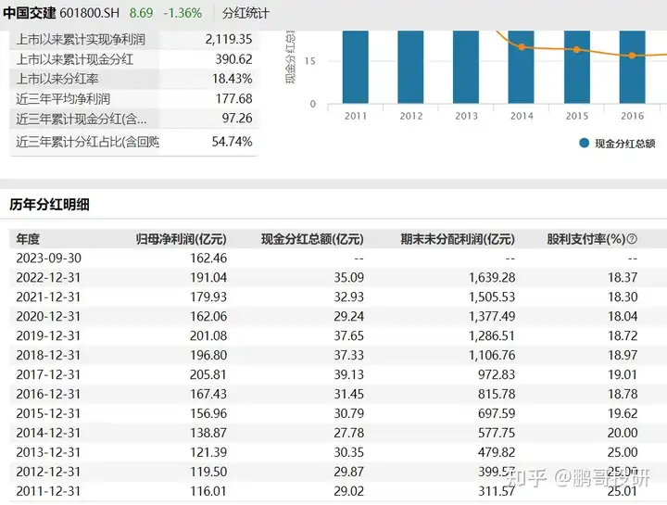This screenshot has width=667, height=505.
Task: Select the 2018-12-31 row date
Action: (48, 355)
